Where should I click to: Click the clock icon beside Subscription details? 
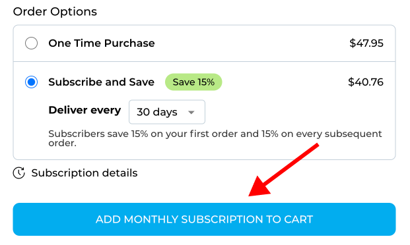tap(19, 173)
